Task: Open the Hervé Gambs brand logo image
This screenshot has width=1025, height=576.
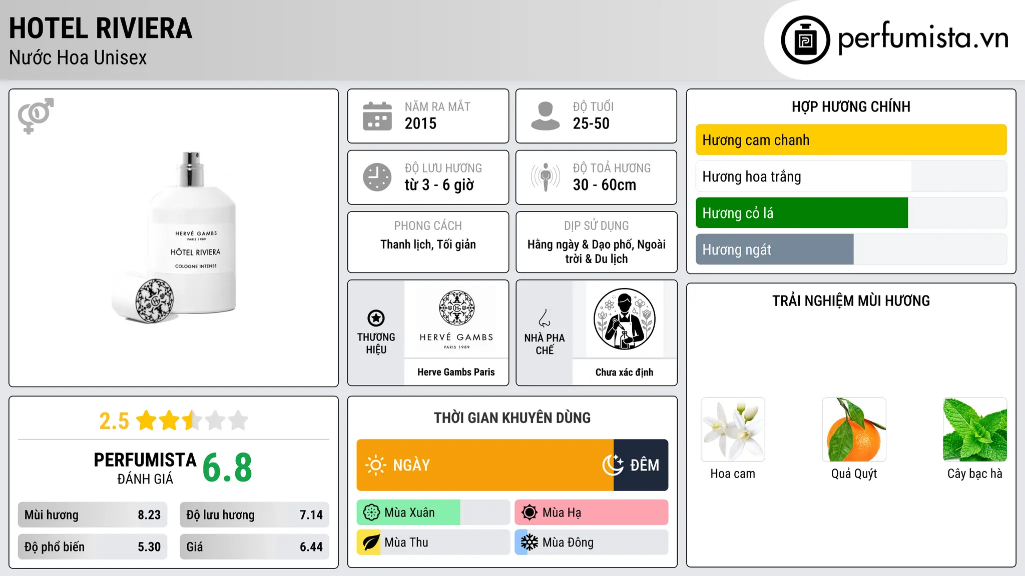Action: point(456,319)
